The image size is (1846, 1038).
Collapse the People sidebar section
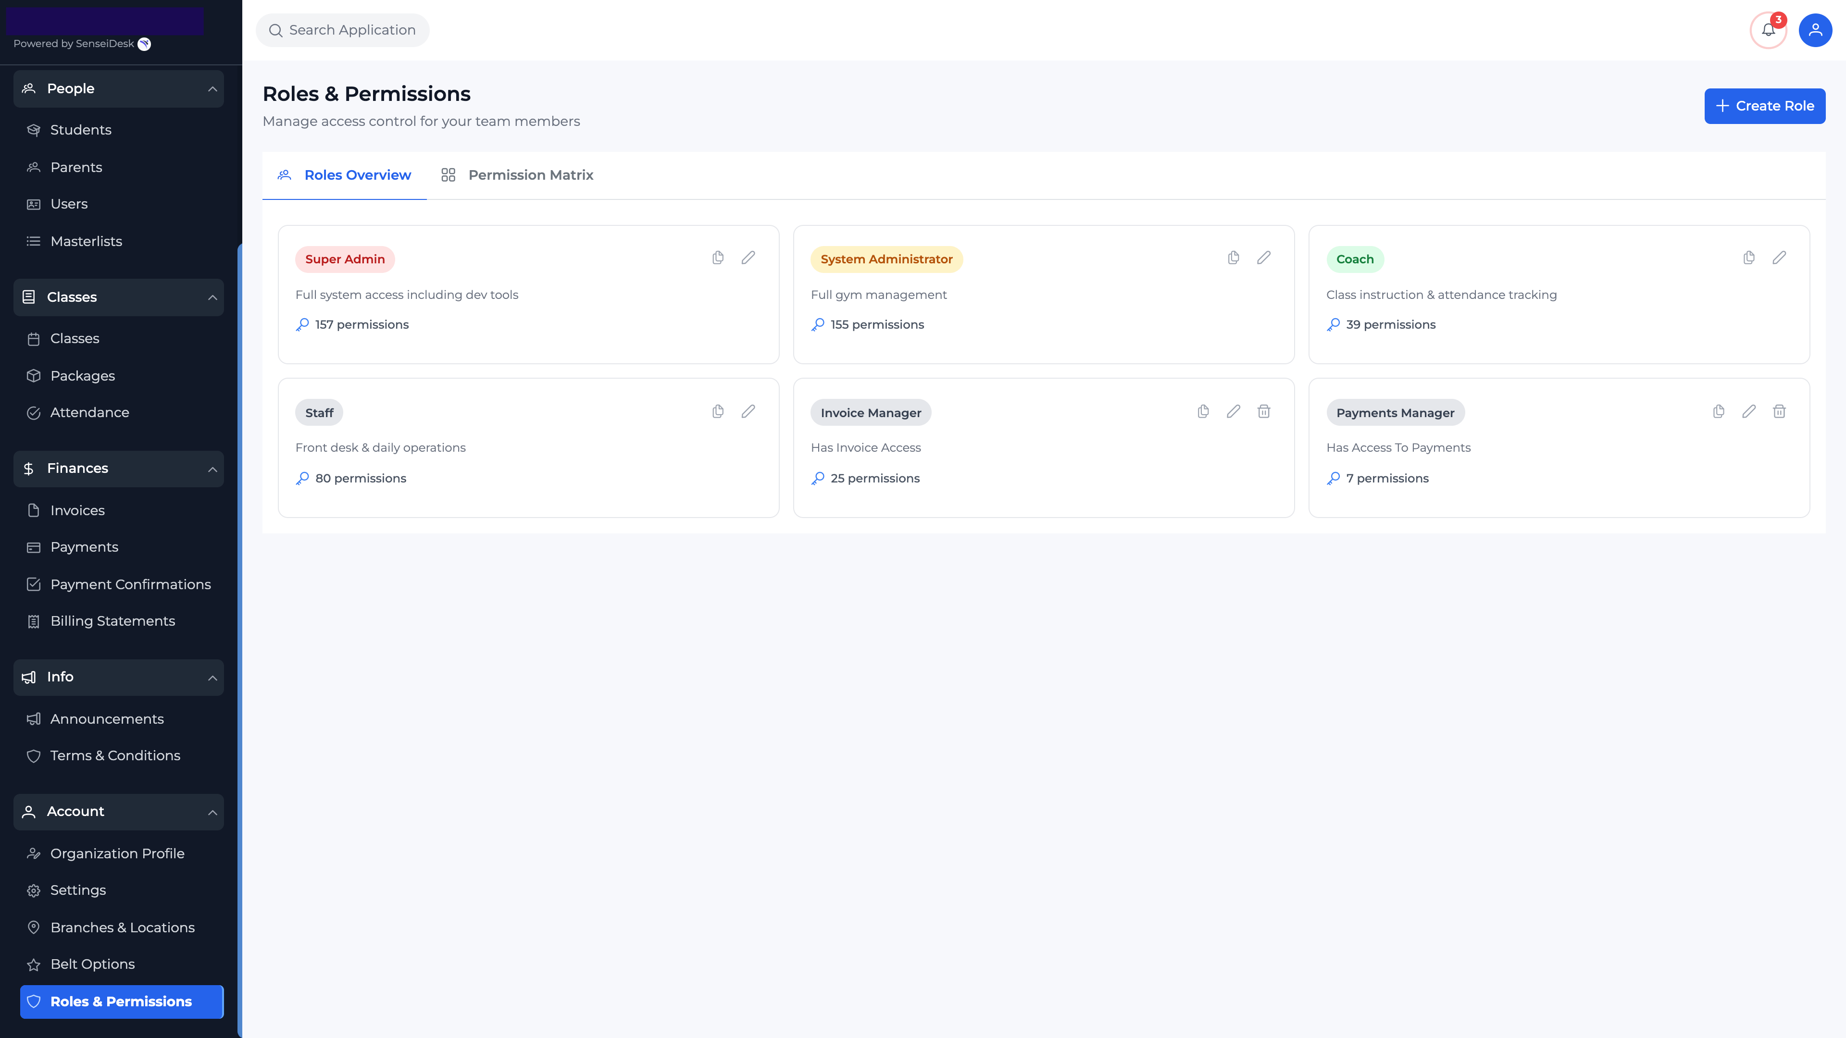[x=212, y=89]
